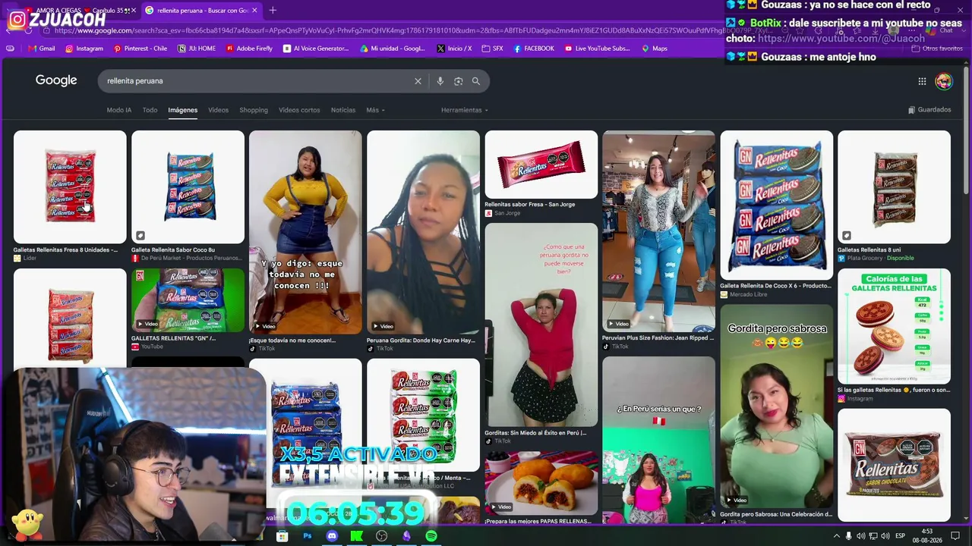Screen dimensions: 972x546
Task: Open the SFX bookmarks folder
Action: coord(492,49)
